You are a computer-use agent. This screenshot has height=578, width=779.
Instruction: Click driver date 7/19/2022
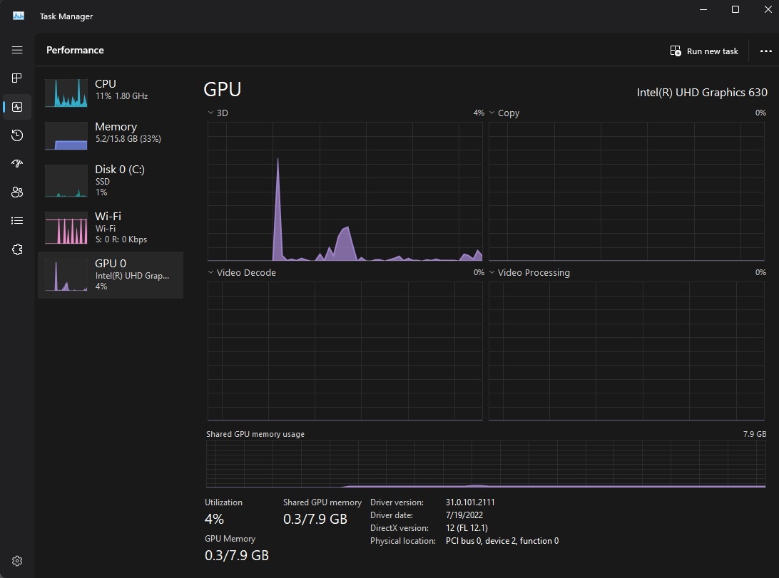[464, 515]
